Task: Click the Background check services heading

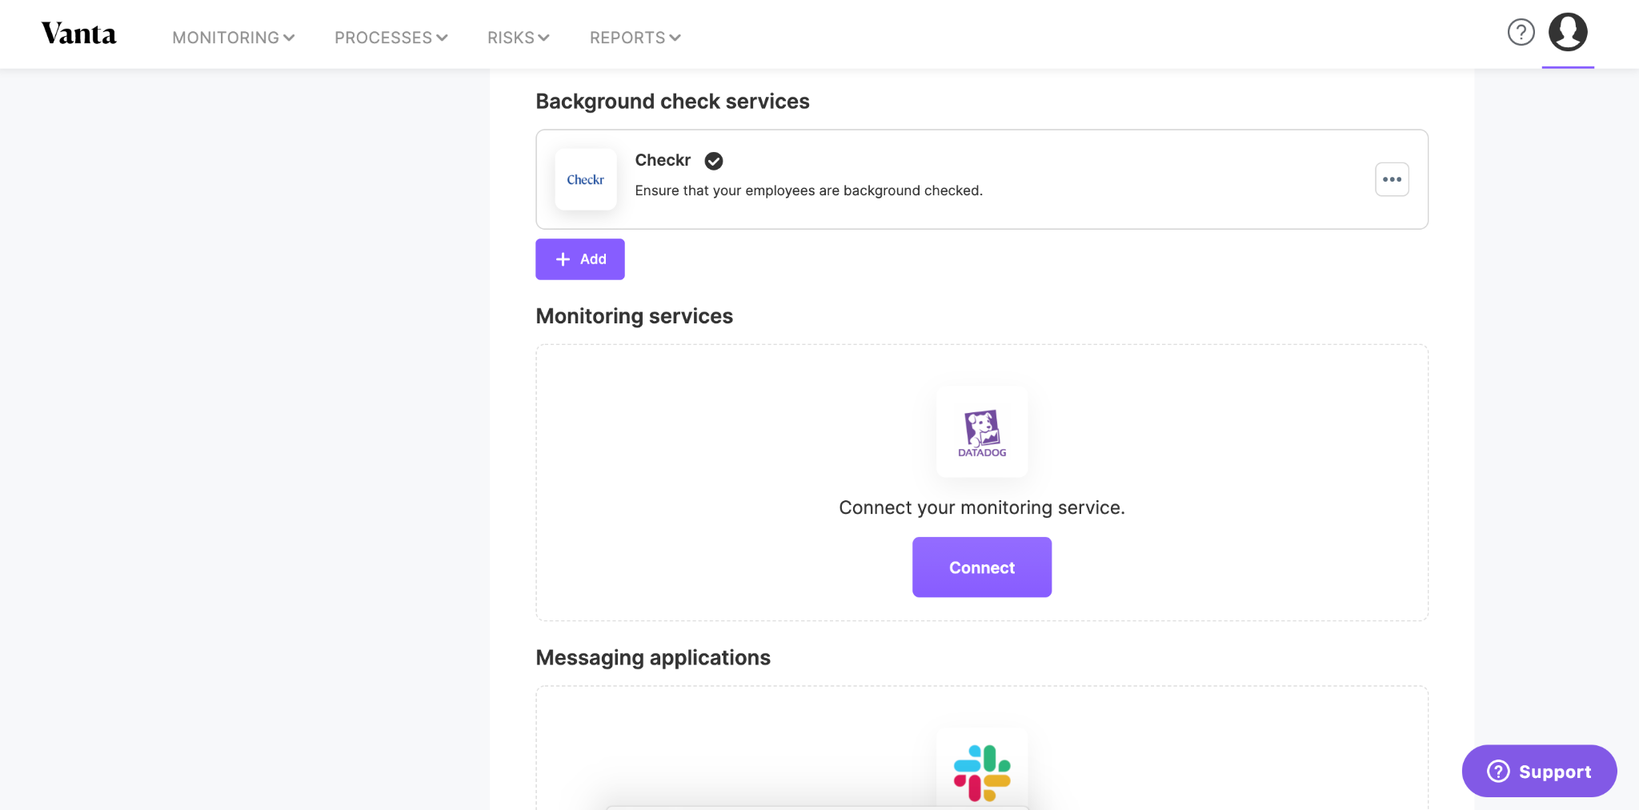Action: tap(672, 102)
